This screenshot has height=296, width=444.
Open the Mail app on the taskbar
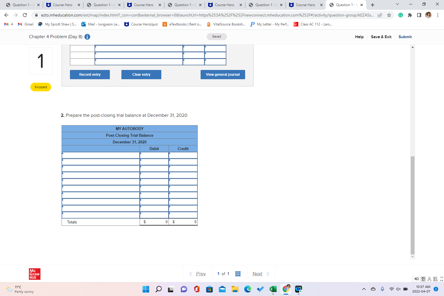222,289
